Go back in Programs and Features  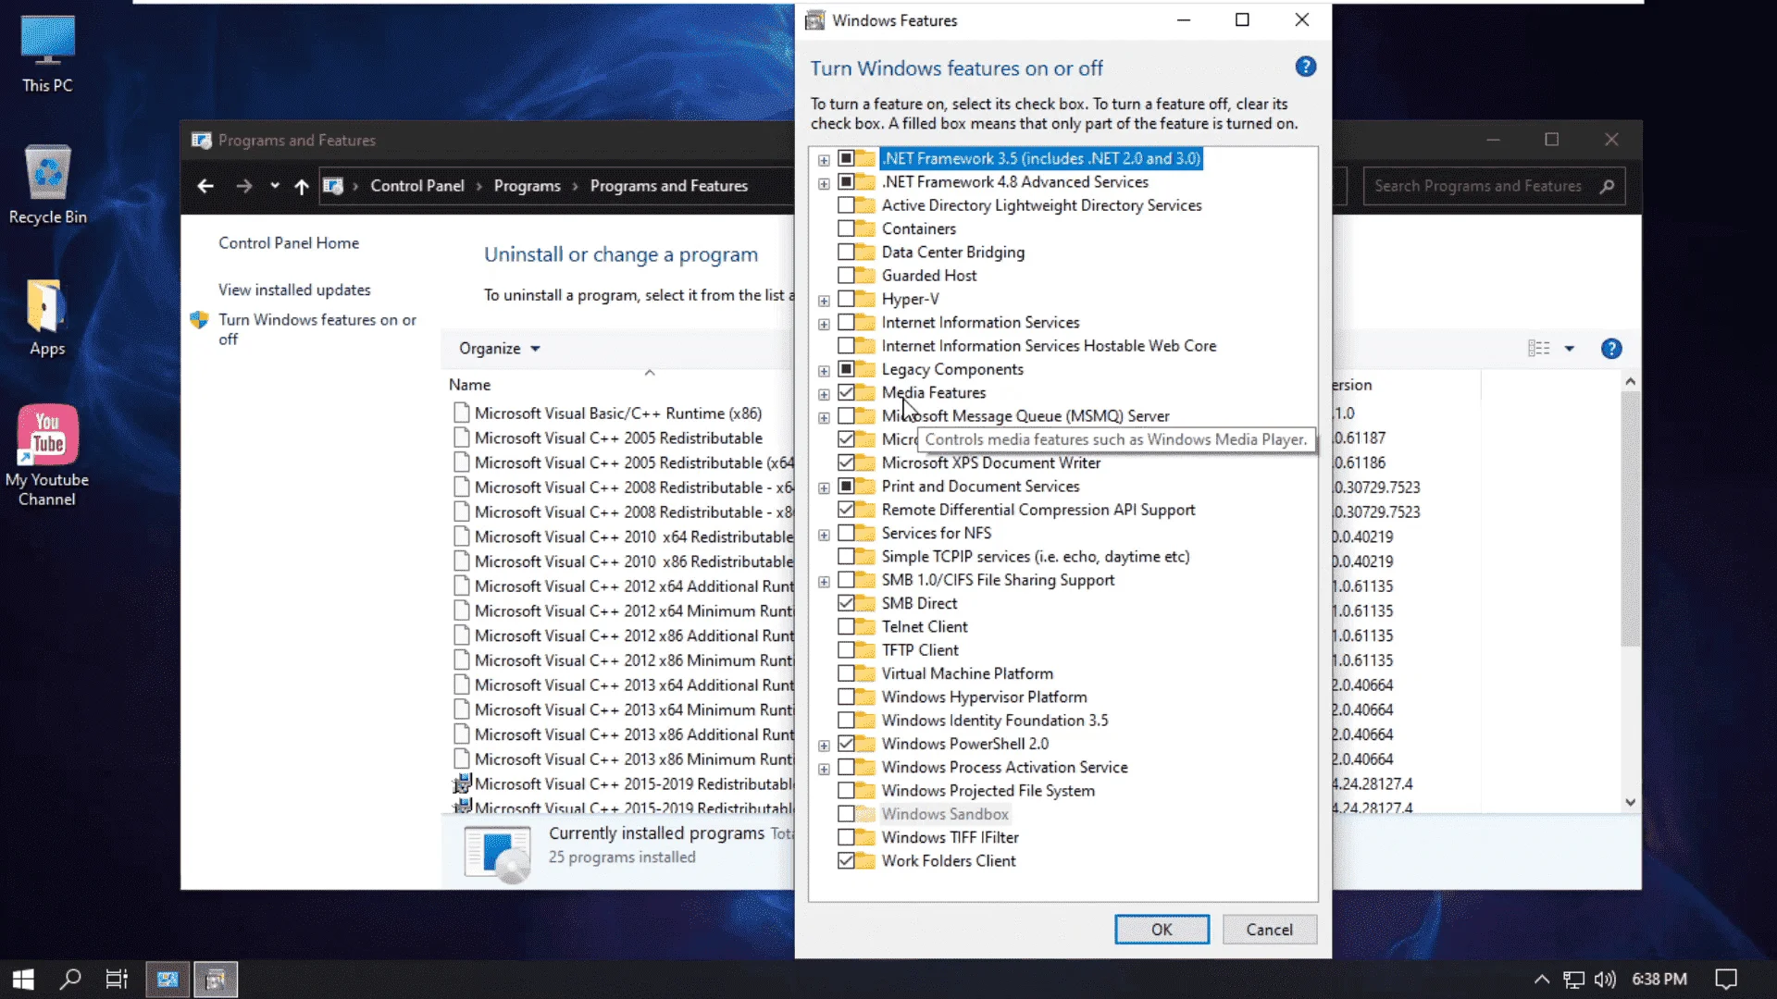[x=205, y=186]
